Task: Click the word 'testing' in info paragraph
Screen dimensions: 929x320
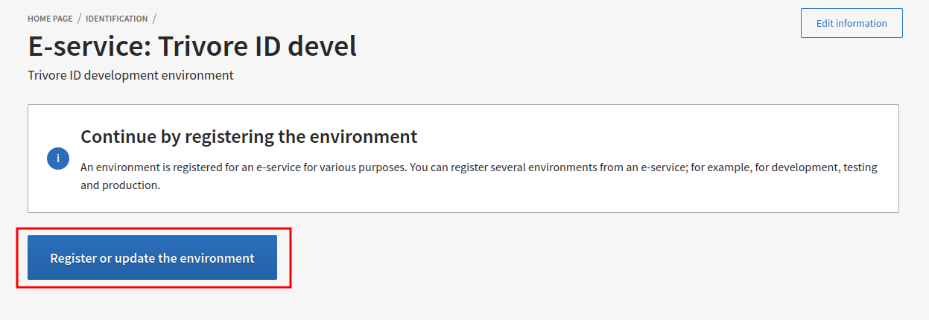Action: 860,167
